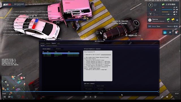Open the blue calendar event icon

165,33
